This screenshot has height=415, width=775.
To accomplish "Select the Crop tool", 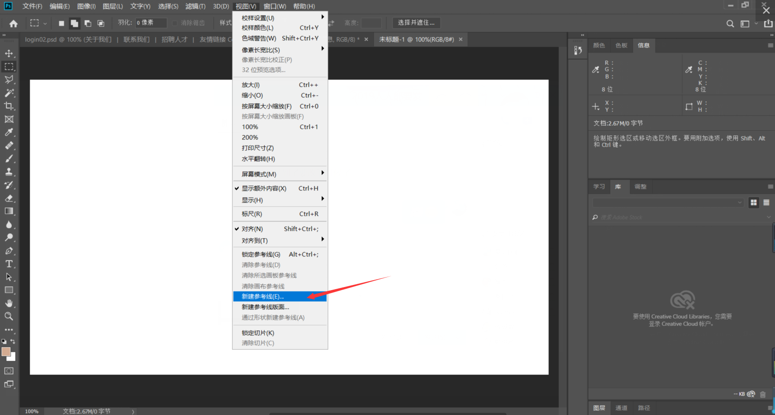I will [x=9, y=106].
